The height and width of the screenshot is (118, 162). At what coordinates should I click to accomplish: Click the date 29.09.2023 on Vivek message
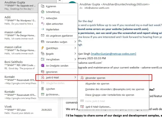tap(47, 110)
